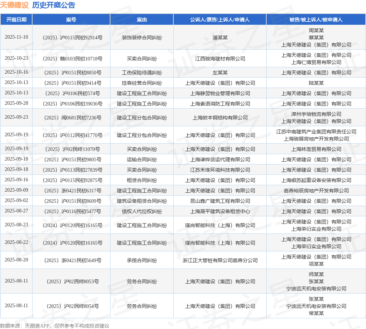The width and height of the screenshot is (366, 329).
Task: Click defendant 上海徽苏起重设备安装有限公司
Action: point(316,180)
